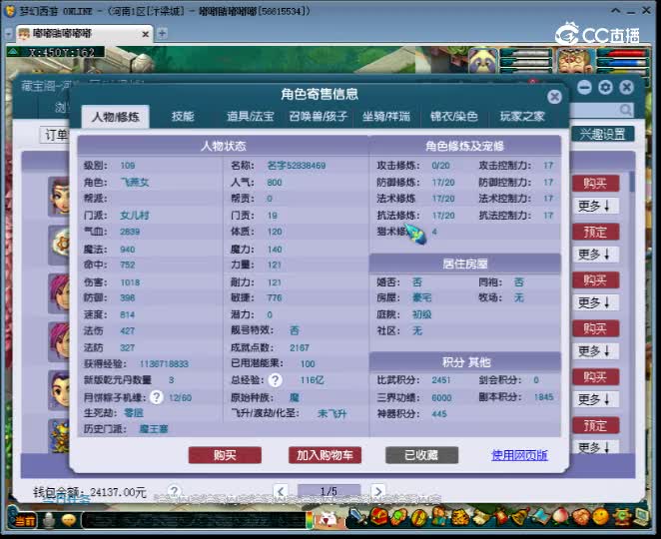Viewport: 661px width, 539px height.
Task: Open the tab list arrow left of 嘟嘟嘟嘟嘟嘟 tab
Action: 9,35
